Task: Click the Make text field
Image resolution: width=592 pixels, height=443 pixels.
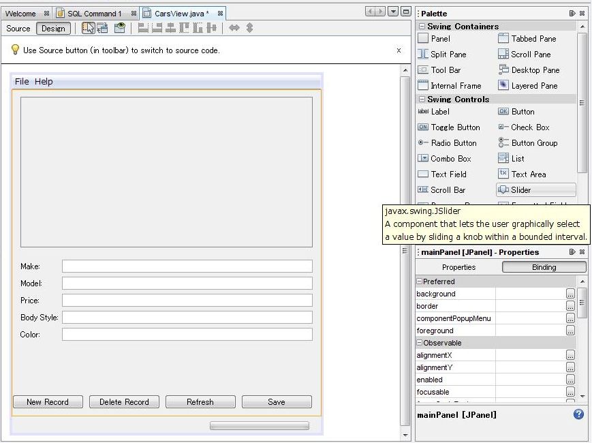Action: [187, 266]
